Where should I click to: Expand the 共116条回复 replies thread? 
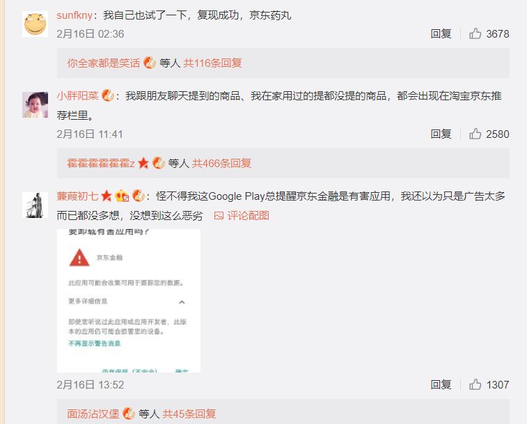(212, 63)
